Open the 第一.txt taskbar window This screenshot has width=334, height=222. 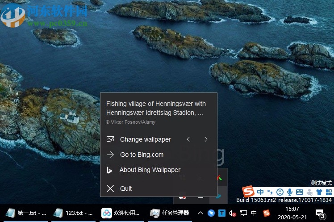pos(26,213)
